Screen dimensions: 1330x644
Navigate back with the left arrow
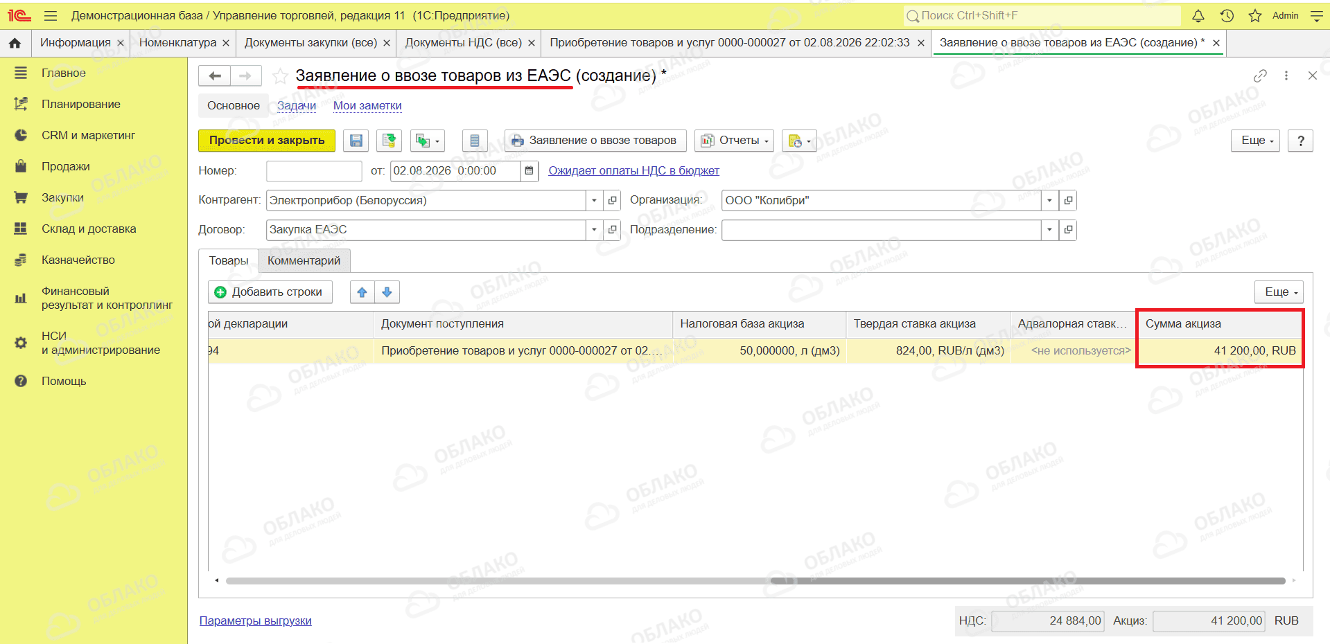point(215,75)
